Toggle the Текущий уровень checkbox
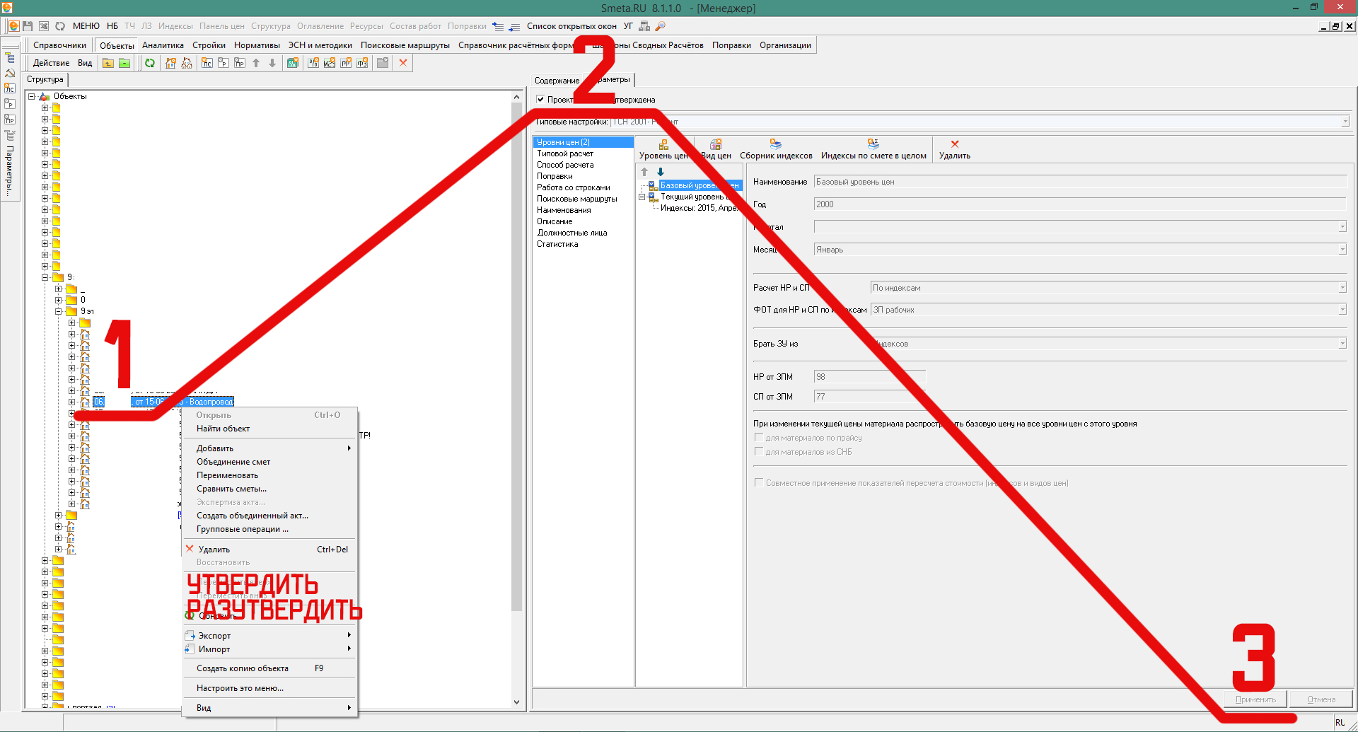Image resolution: width=1358 pixels, height=732 pixels. coord(652,197)
